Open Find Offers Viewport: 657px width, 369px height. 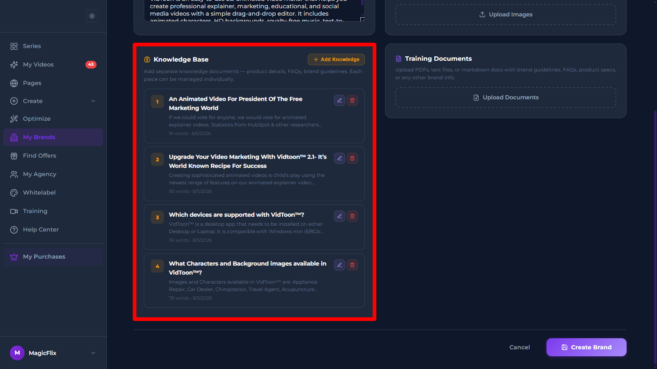(53, 156)
